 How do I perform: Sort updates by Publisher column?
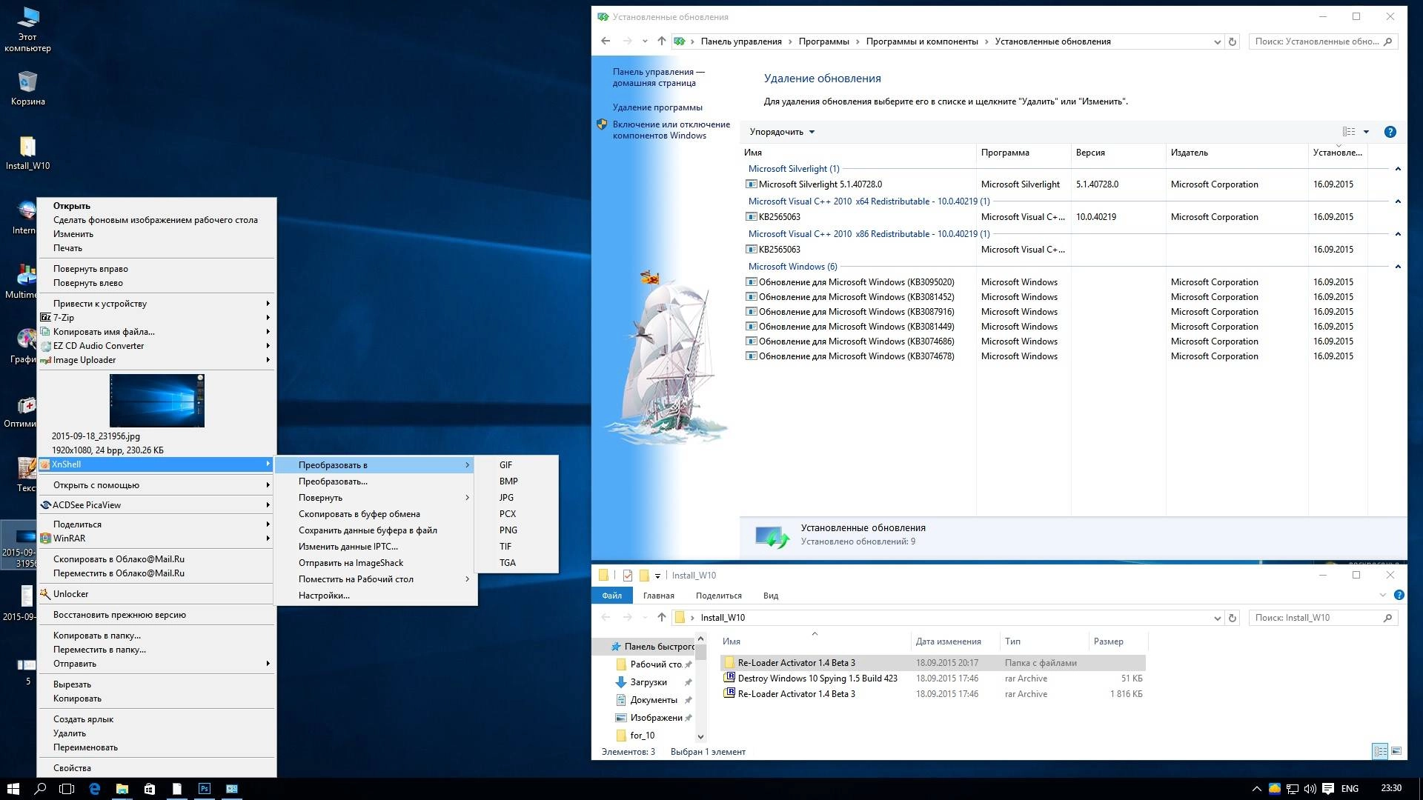click(1236, 153)
